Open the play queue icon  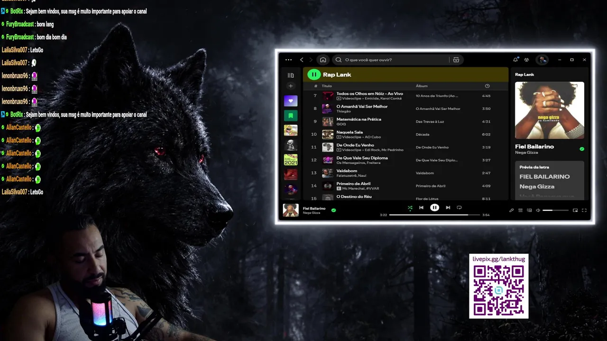click(x=520, y=210)
